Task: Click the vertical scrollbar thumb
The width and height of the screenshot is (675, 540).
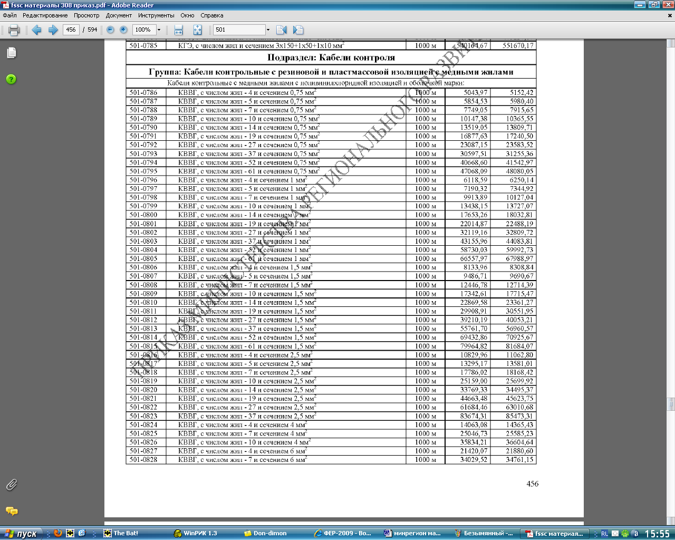Action: (x=671, y=404)
